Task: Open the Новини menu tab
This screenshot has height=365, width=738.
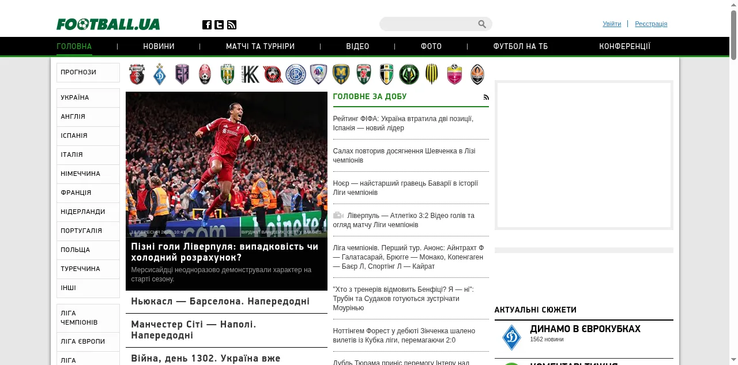Action: 159,47
